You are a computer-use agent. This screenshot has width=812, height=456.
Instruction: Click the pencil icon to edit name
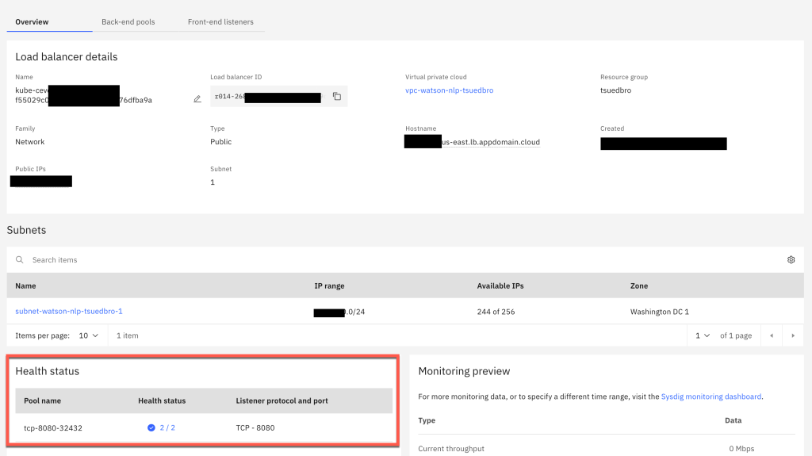click(197, 99)
